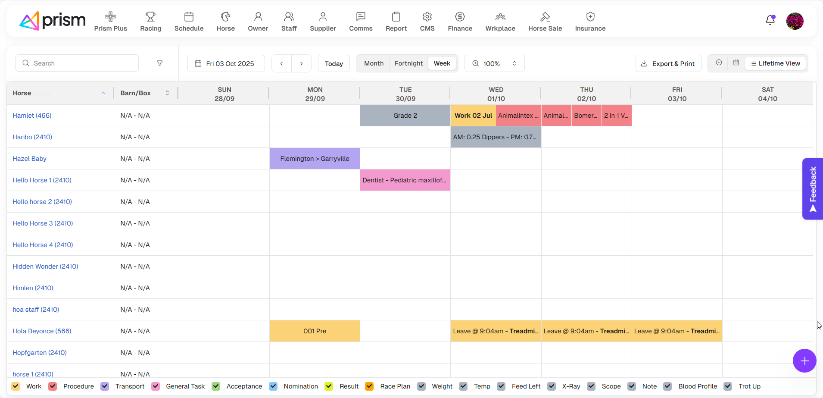
Task: Open the Racing trophy menu
Action: click(150, 22)
